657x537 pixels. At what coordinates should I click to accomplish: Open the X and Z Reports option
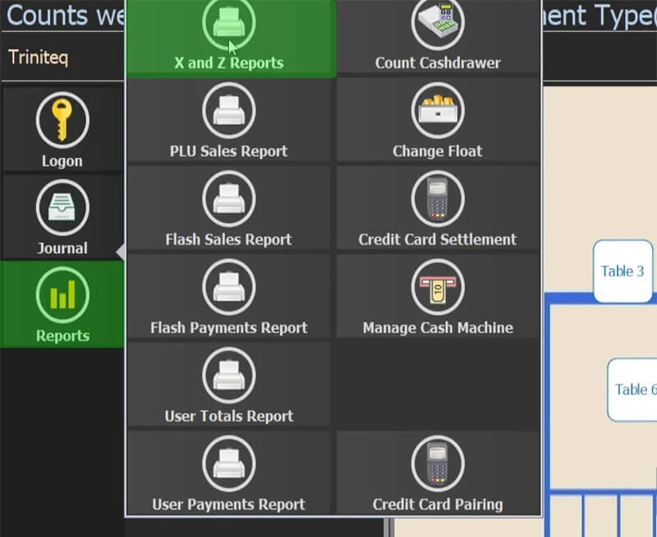[x=231, y=38]
